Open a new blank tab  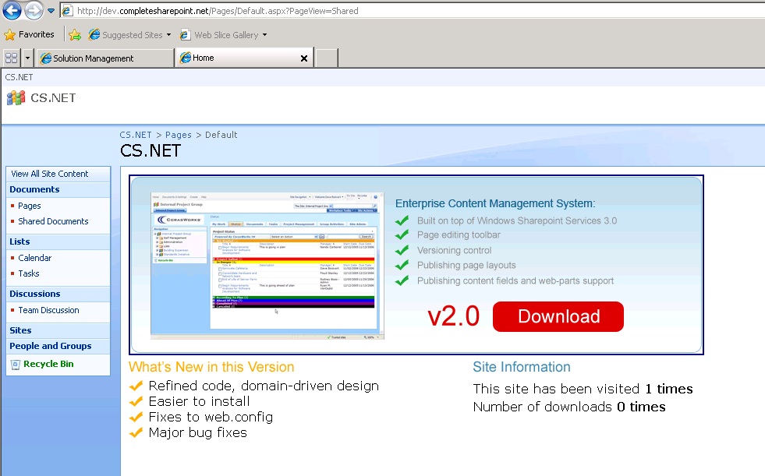click(x=327, y=58)
